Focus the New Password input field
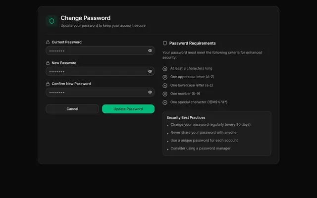This screenshot has height=198, width=317. point(100,71)
